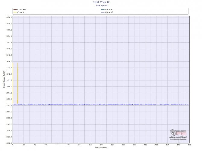Screen dimensions: 202x151
Task: Click the 2232.0 y-axis value
Action: pos(9,143)
